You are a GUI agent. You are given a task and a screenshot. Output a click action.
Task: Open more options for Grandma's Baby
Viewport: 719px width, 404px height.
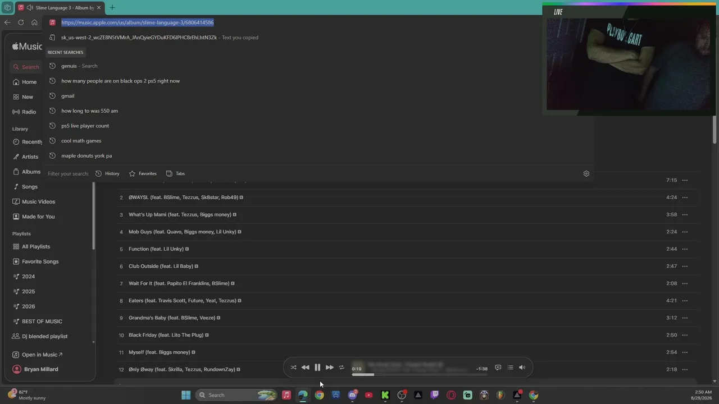pos(685,318)
